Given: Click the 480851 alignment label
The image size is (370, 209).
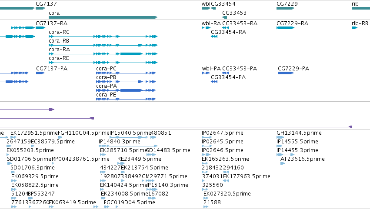Looking at the screenshot, I should coord(161,133).
